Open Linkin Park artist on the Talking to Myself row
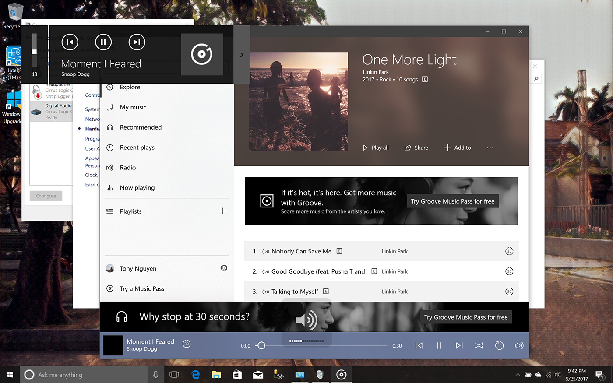The height and width of the screenshot is (383, 613). point(395,292)
